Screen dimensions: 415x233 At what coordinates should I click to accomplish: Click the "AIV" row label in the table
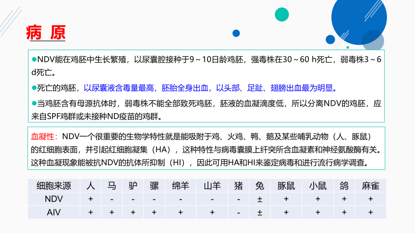click(54, 212)
